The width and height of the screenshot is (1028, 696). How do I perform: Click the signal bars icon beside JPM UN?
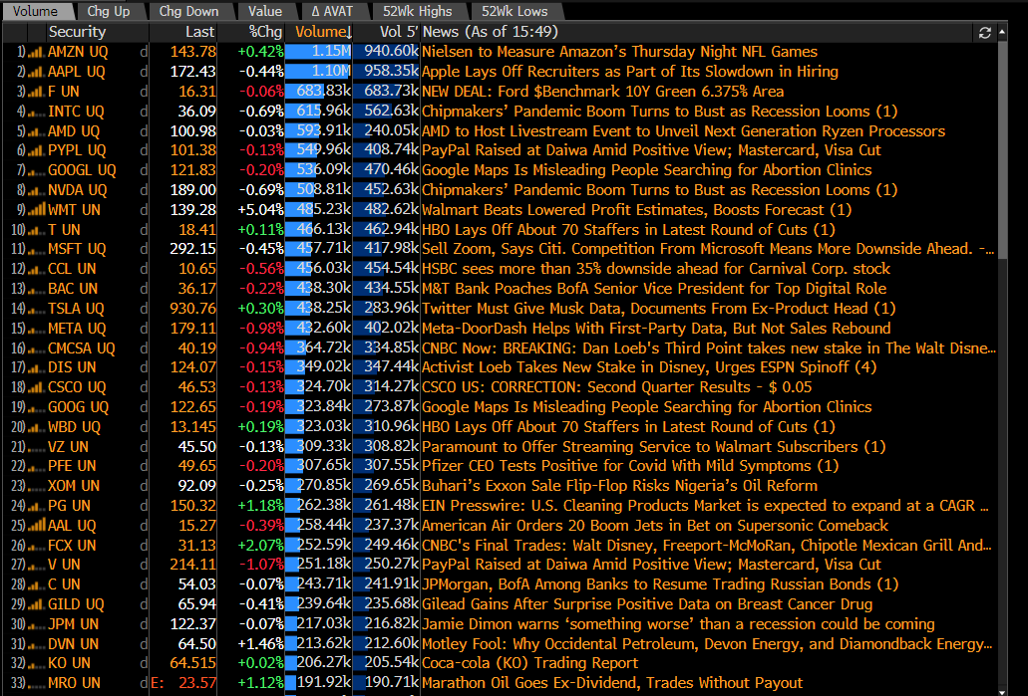click(36, 624)
